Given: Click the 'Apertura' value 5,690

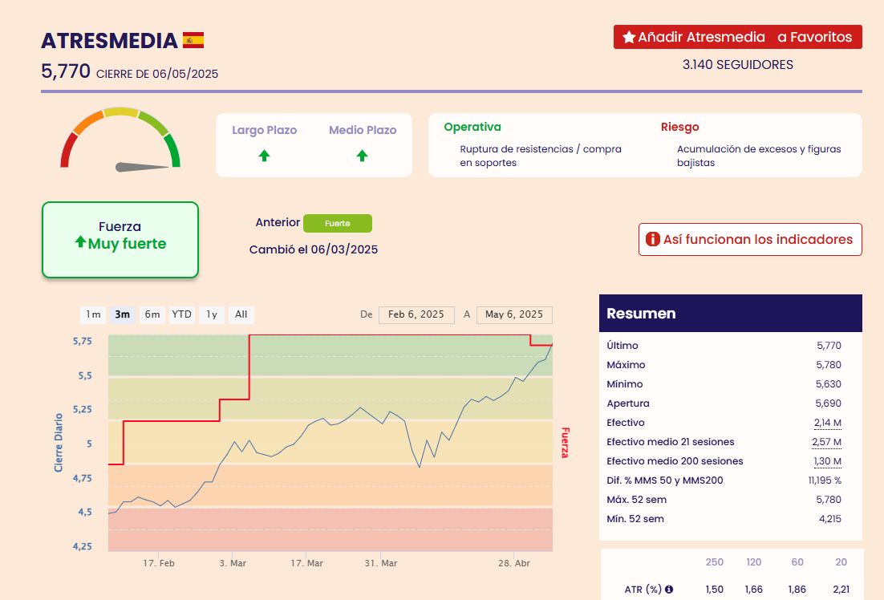Looking at the screenshot, I should (829, 403).
